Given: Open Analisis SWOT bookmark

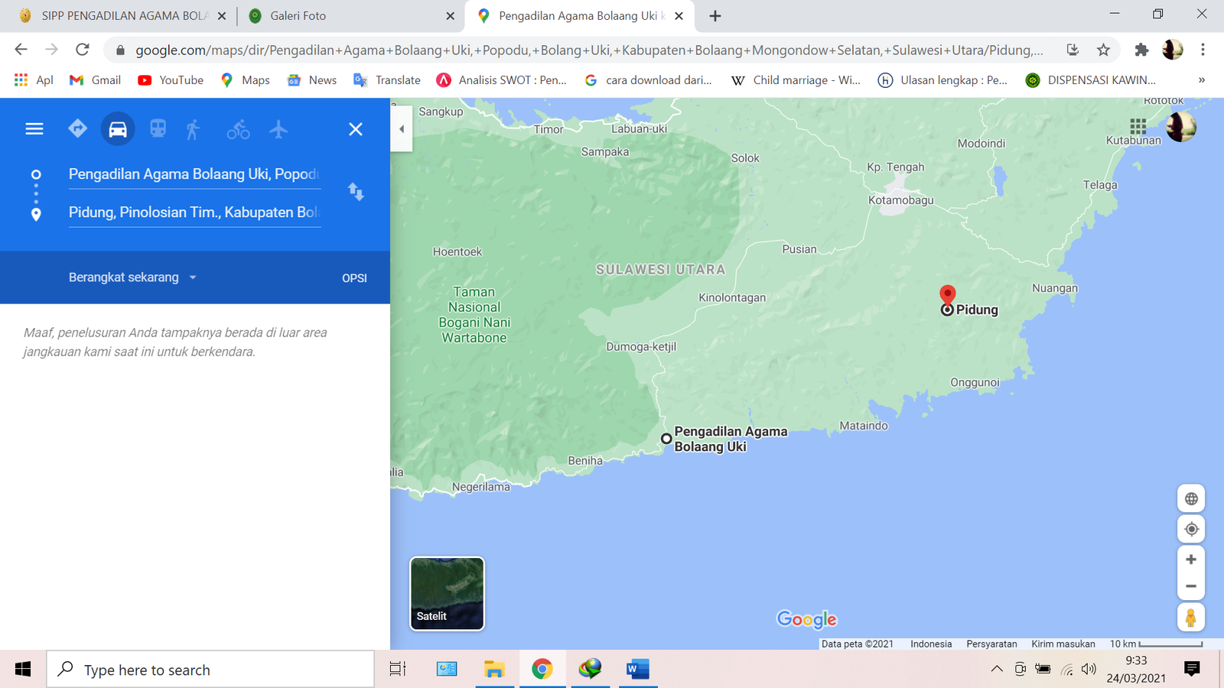Looking at the screenshot, I should point(502,80).
